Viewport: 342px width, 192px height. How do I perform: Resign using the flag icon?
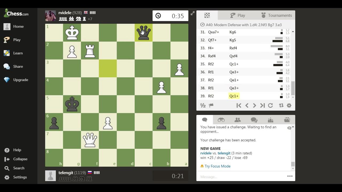pos(211,105)
